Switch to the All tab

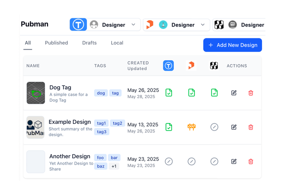coord(28,43)
